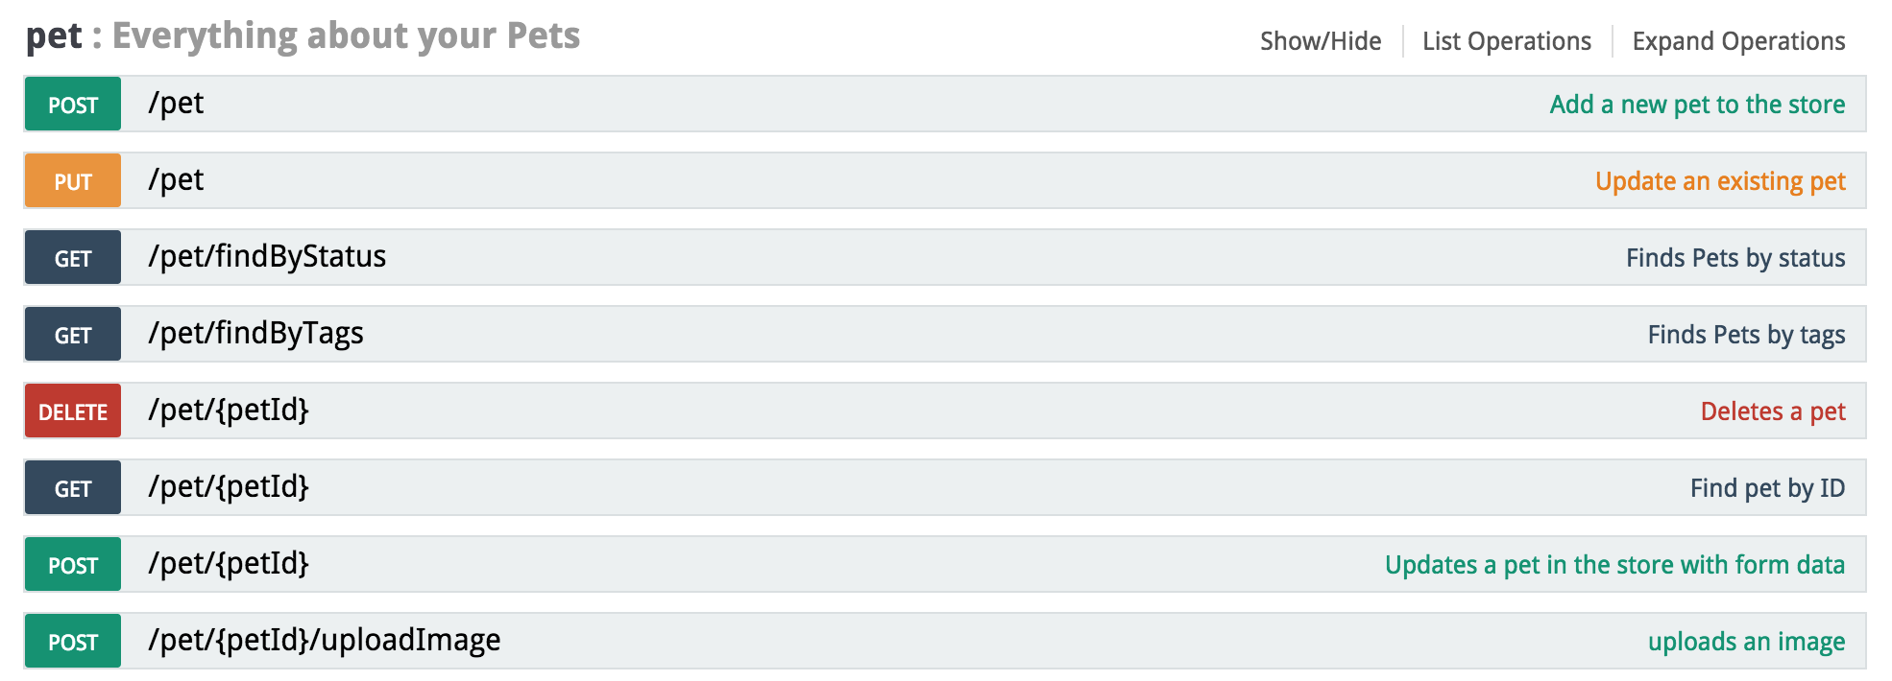The image size is (1892, 681).
Task: Click the DELETE badge on /pet/{petId}
Action: click(71, 411)
